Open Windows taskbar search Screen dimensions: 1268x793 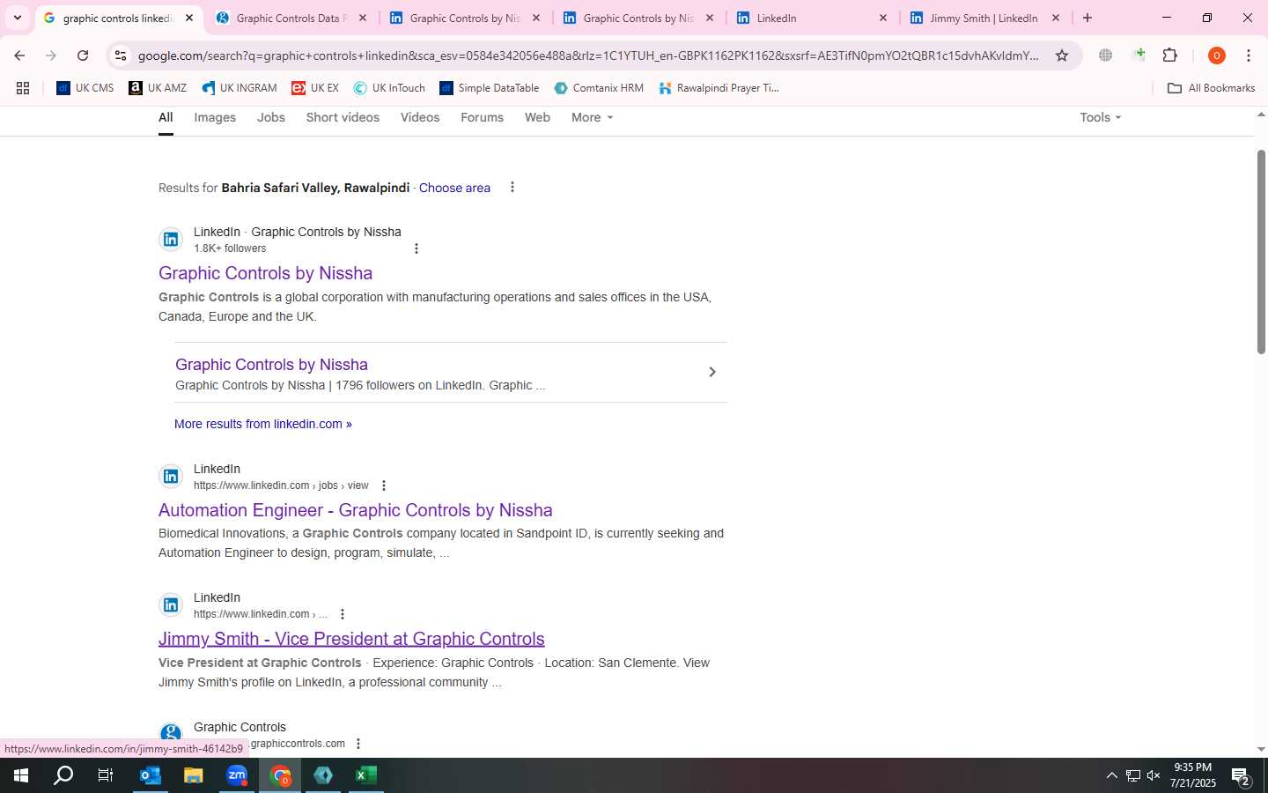coord(63,775)
